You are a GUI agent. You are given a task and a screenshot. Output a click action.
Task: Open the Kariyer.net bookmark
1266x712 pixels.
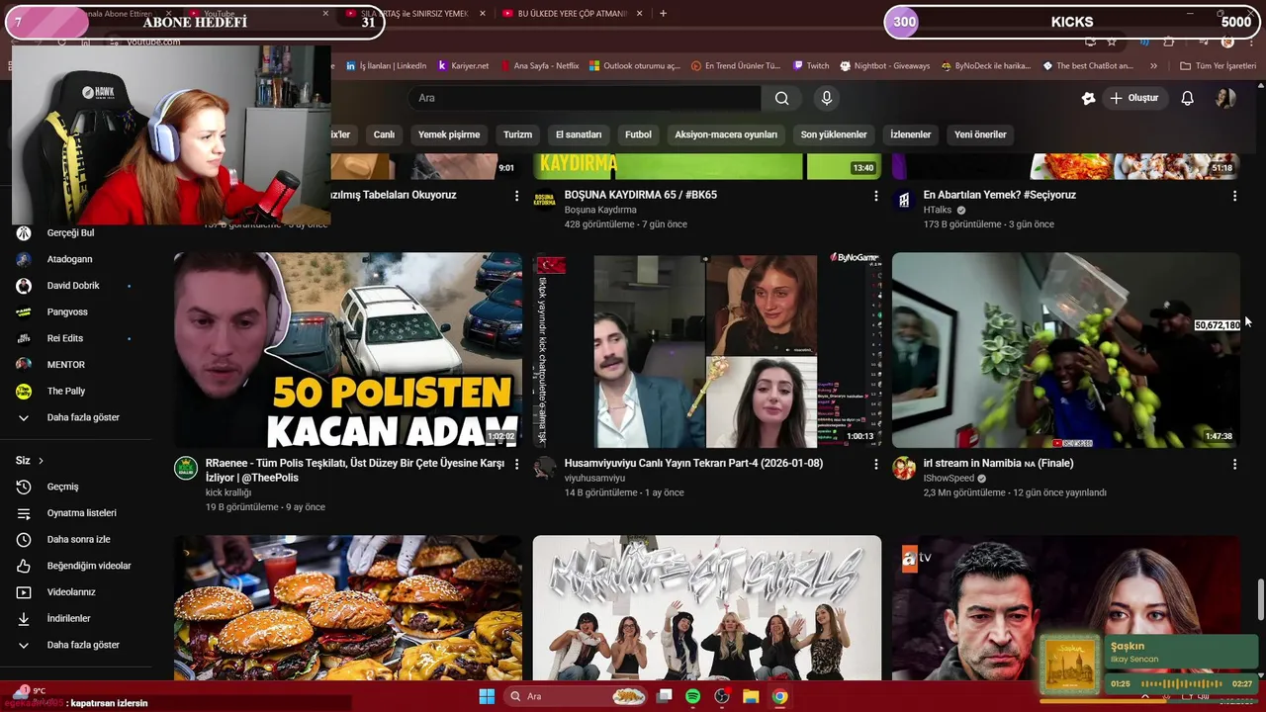463,66
